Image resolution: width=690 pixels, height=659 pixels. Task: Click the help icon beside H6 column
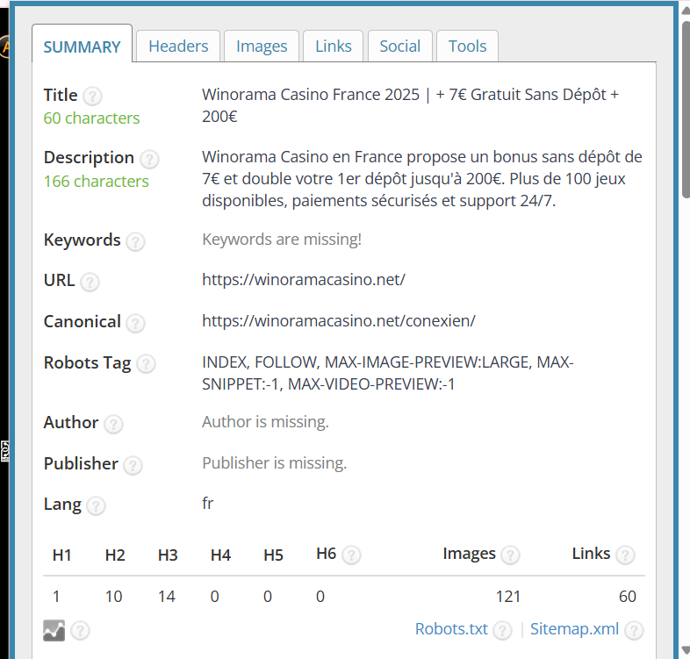(351, 555)
